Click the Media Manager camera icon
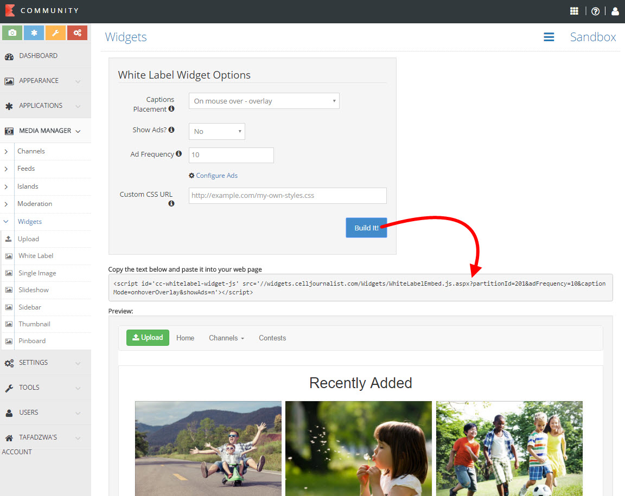This screenshot has width=625, height=496. pyautogui.click(x=9, y=131)
